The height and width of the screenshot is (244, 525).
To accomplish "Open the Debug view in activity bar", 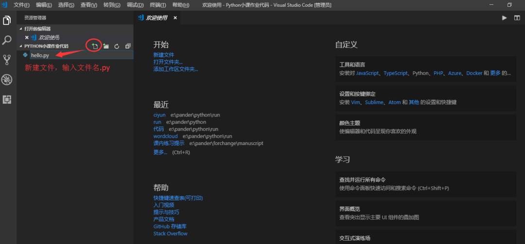I will (7, 80).
